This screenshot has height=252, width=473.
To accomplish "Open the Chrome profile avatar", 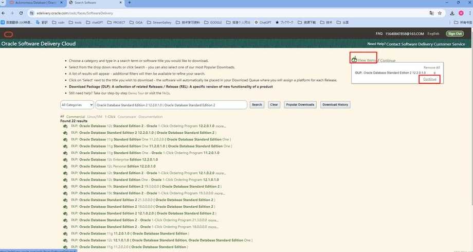I will (461, 13).
